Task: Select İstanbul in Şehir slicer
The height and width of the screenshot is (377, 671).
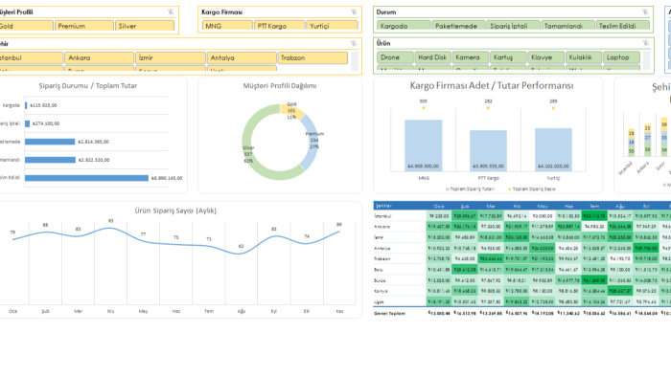Action: (31, 57)
